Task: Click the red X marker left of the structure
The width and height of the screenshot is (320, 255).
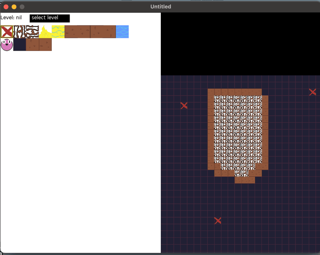Action: coord(184,105)
